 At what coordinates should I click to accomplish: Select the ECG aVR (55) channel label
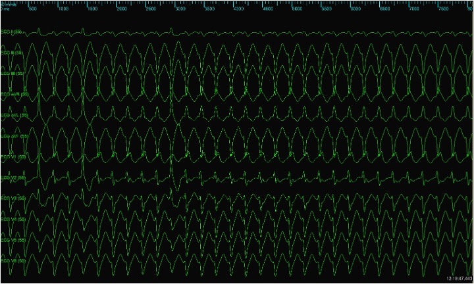pos(14,94)
